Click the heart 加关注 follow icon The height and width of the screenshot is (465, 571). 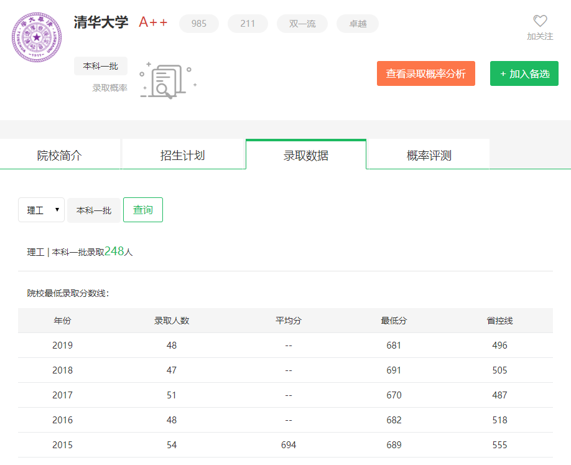coord(540,21)
